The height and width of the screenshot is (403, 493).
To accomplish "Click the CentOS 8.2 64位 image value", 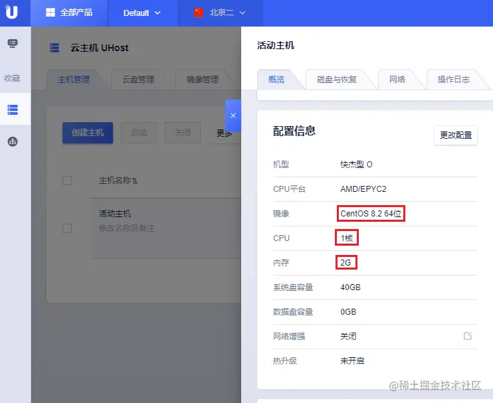I will coord(371,214).
